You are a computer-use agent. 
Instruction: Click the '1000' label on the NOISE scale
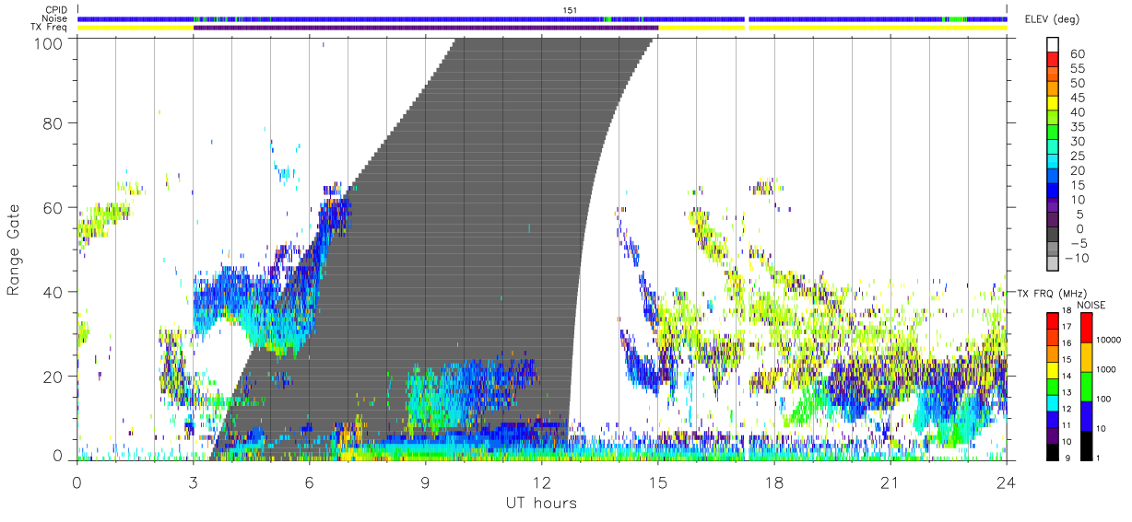point(1105,370)
